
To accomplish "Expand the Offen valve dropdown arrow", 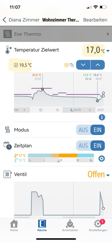I will point(108,175).
